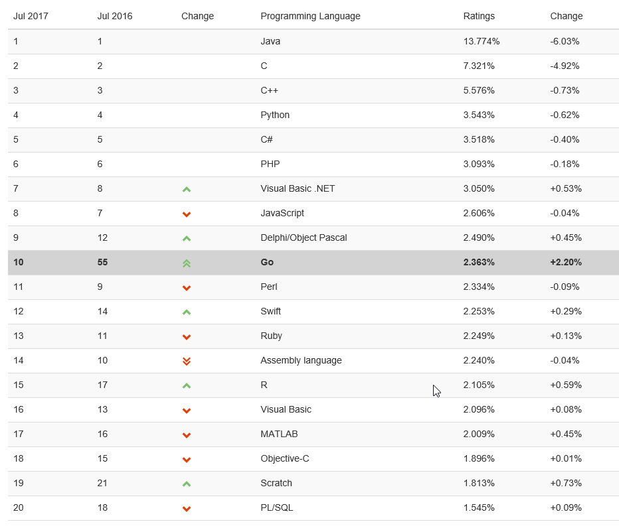619x528 pixels.
Task: Click double red arrow for Assembly language
Action: tap(187, 362)
